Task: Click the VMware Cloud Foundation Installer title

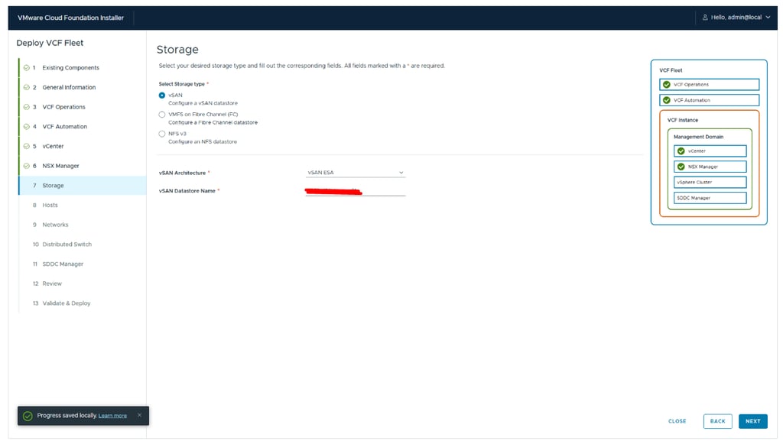Action: click(x=70, y=18)
